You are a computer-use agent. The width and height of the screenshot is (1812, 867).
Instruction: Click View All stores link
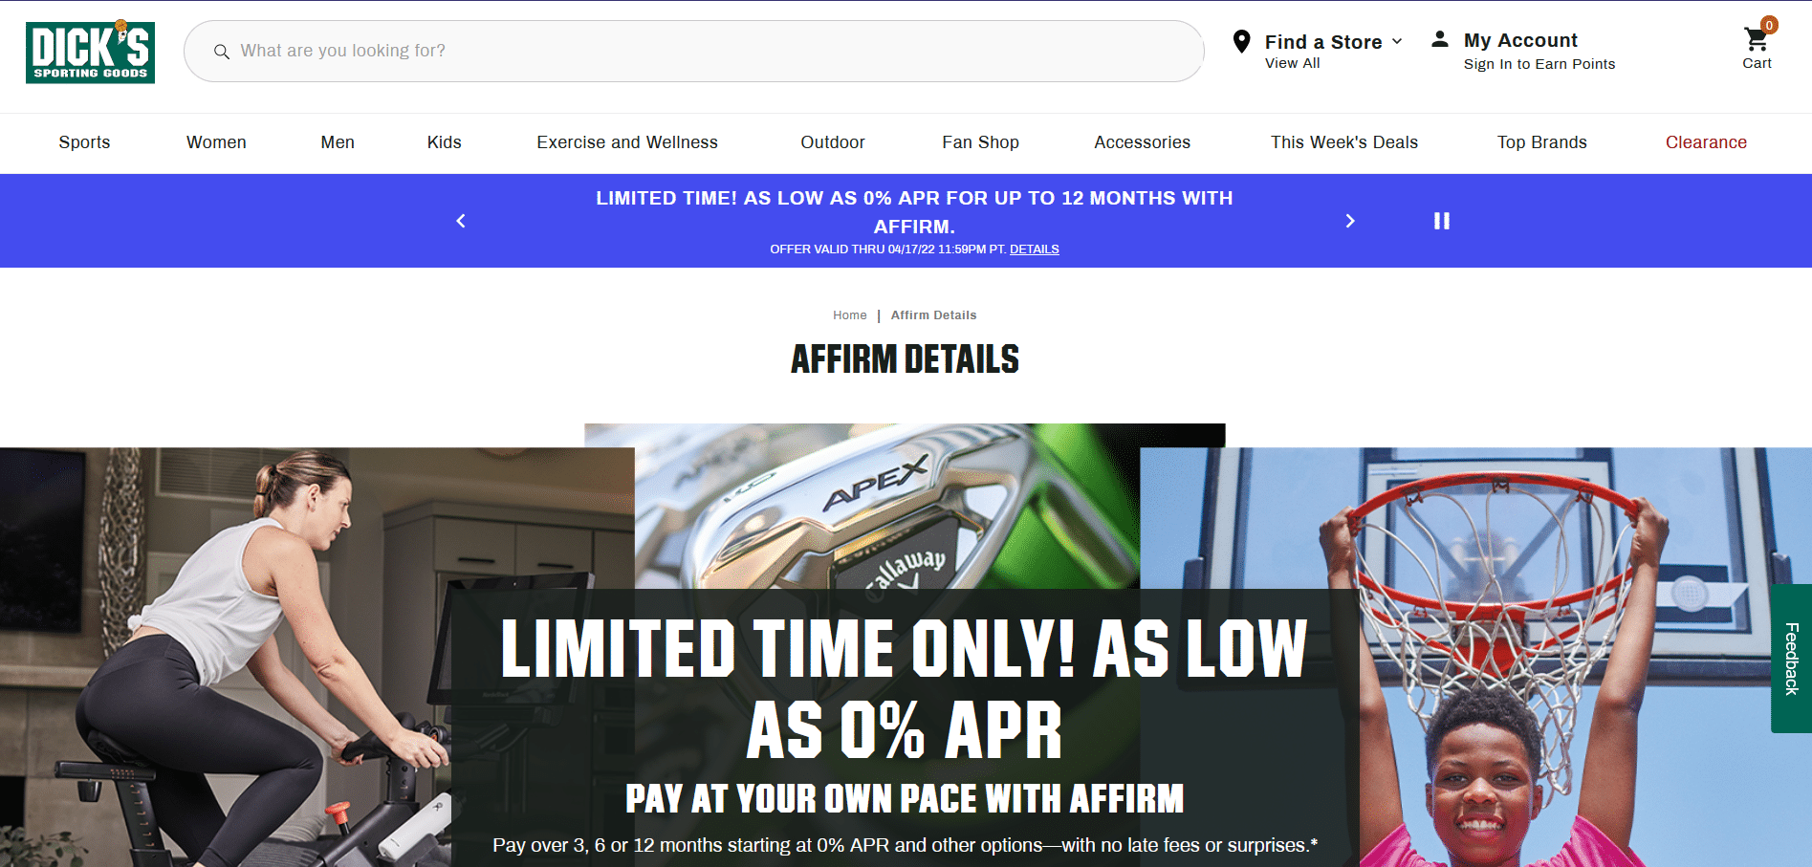1292,63
